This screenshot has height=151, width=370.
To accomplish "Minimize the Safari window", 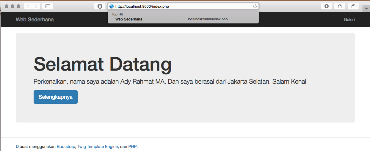I will coord(12,6).
